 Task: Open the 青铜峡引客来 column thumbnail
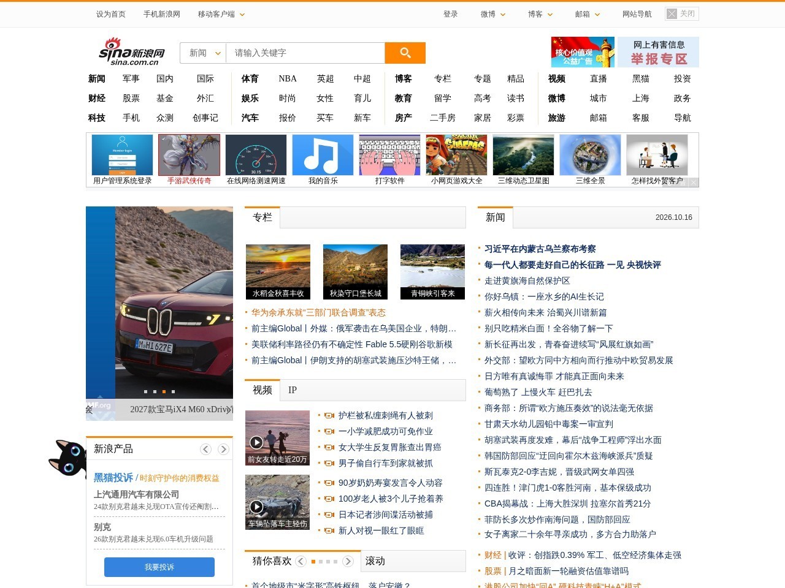[x=432, y=272]
